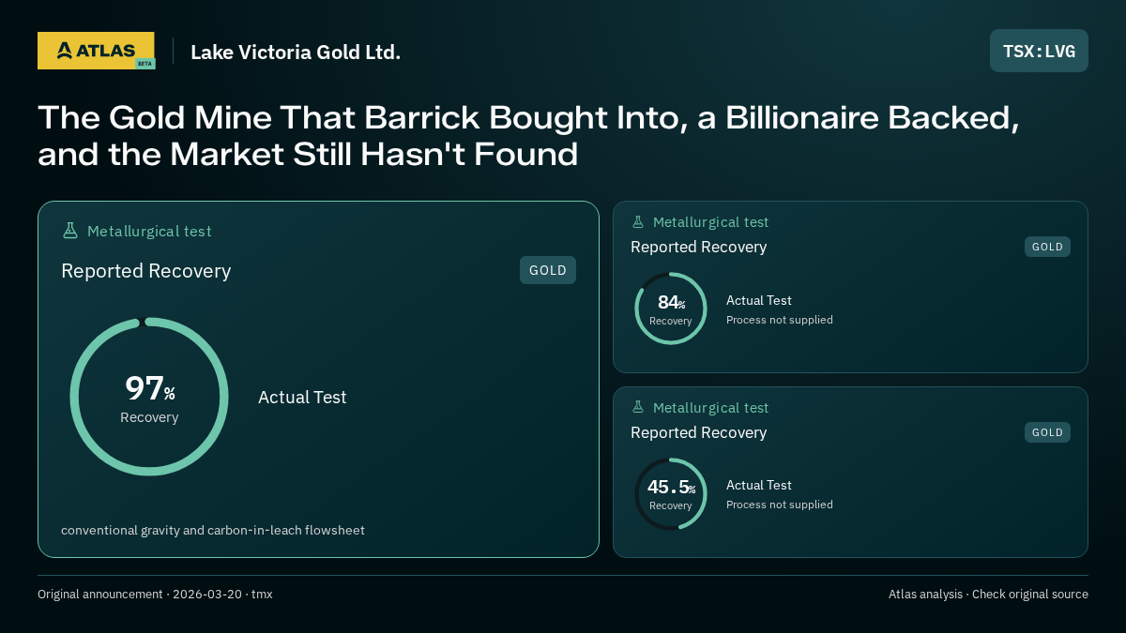
Task: Click the headline about the Barrick gold mine
Action: 528,135
